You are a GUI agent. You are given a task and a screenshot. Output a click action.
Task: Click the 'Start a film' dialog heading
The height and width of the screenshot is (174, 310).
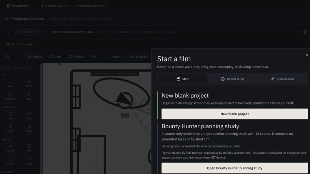pos(174,59)
